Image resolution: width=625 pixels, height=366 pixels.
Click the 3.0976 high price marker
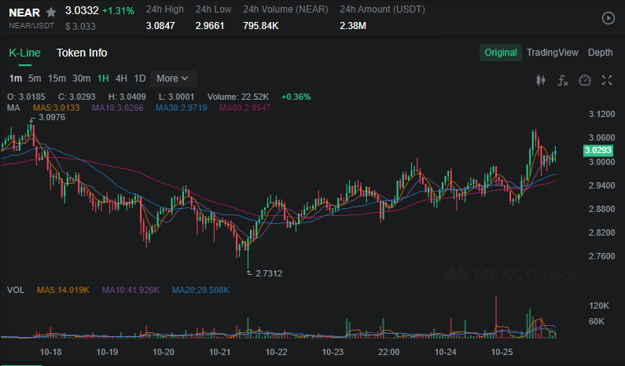[52, 118]
